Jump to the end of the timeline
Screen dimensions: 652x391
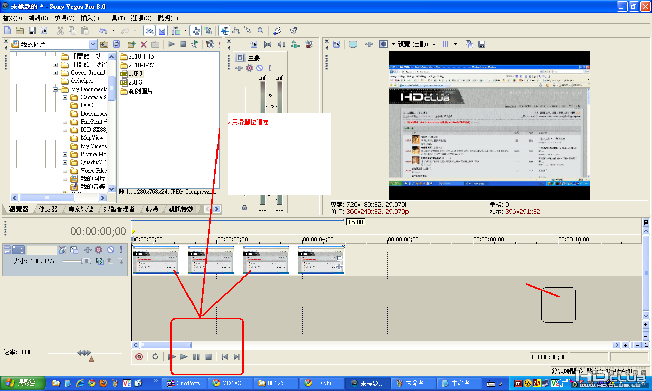(x=237, y=357)
